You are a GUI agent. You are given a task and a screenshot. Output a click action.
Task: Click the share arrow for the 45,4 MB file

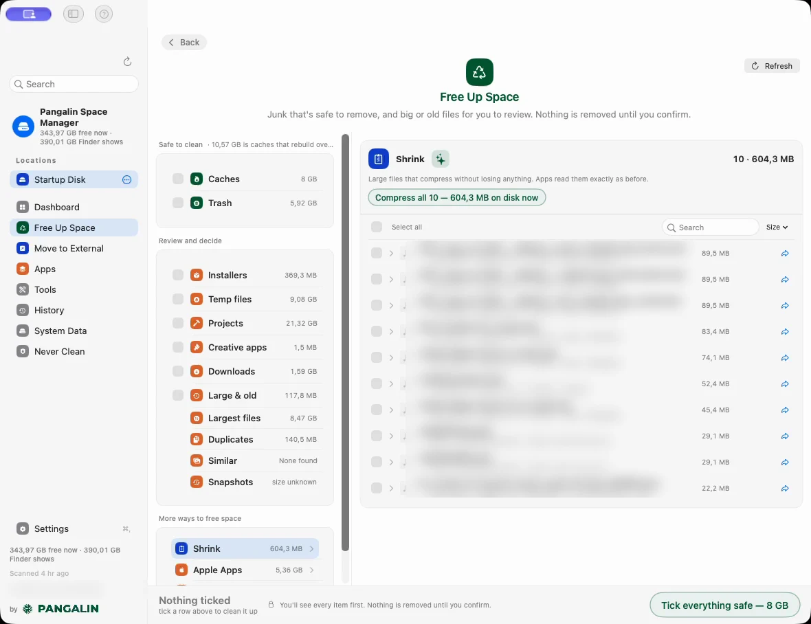coord(785,410)
